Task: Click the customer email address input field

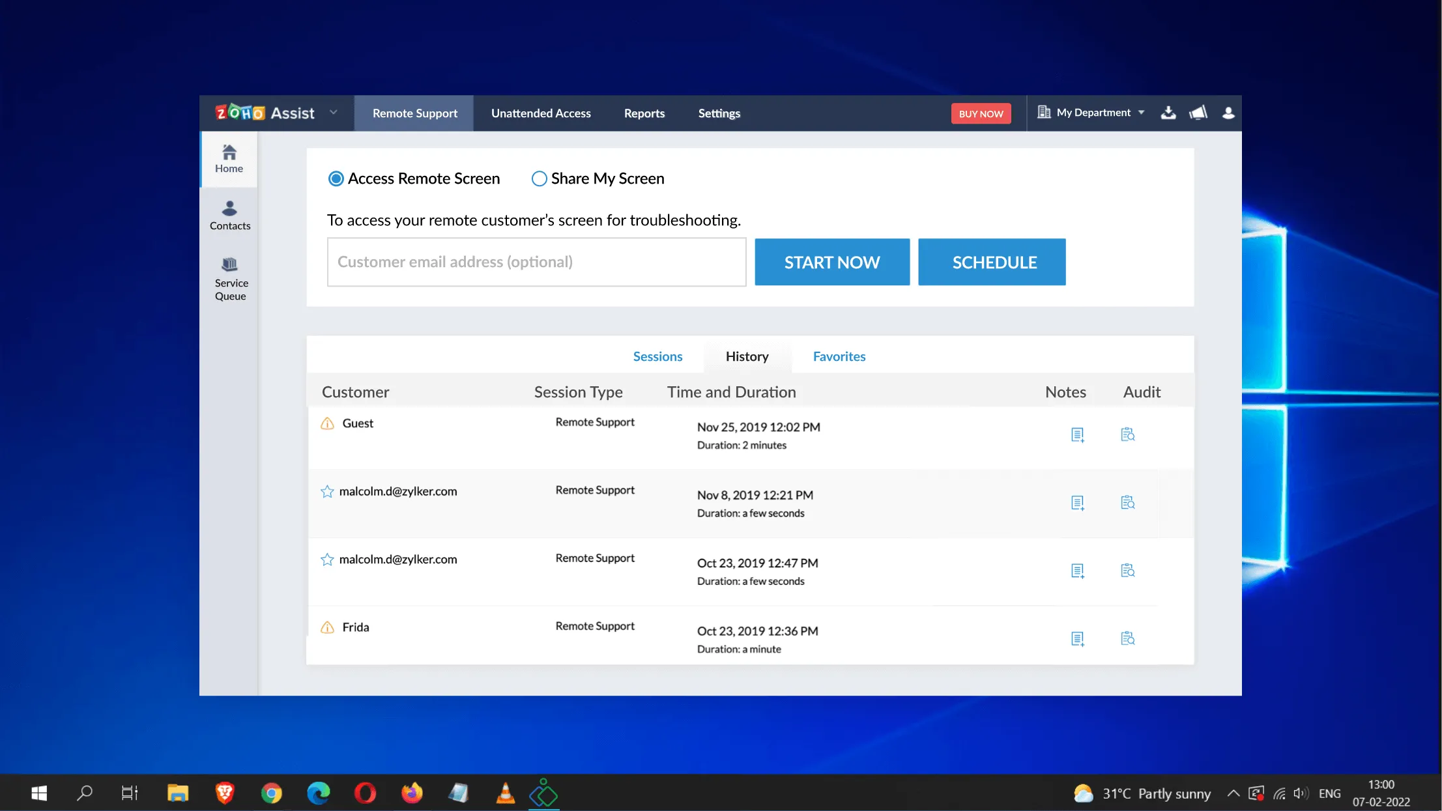Action: tap(535, 261)
